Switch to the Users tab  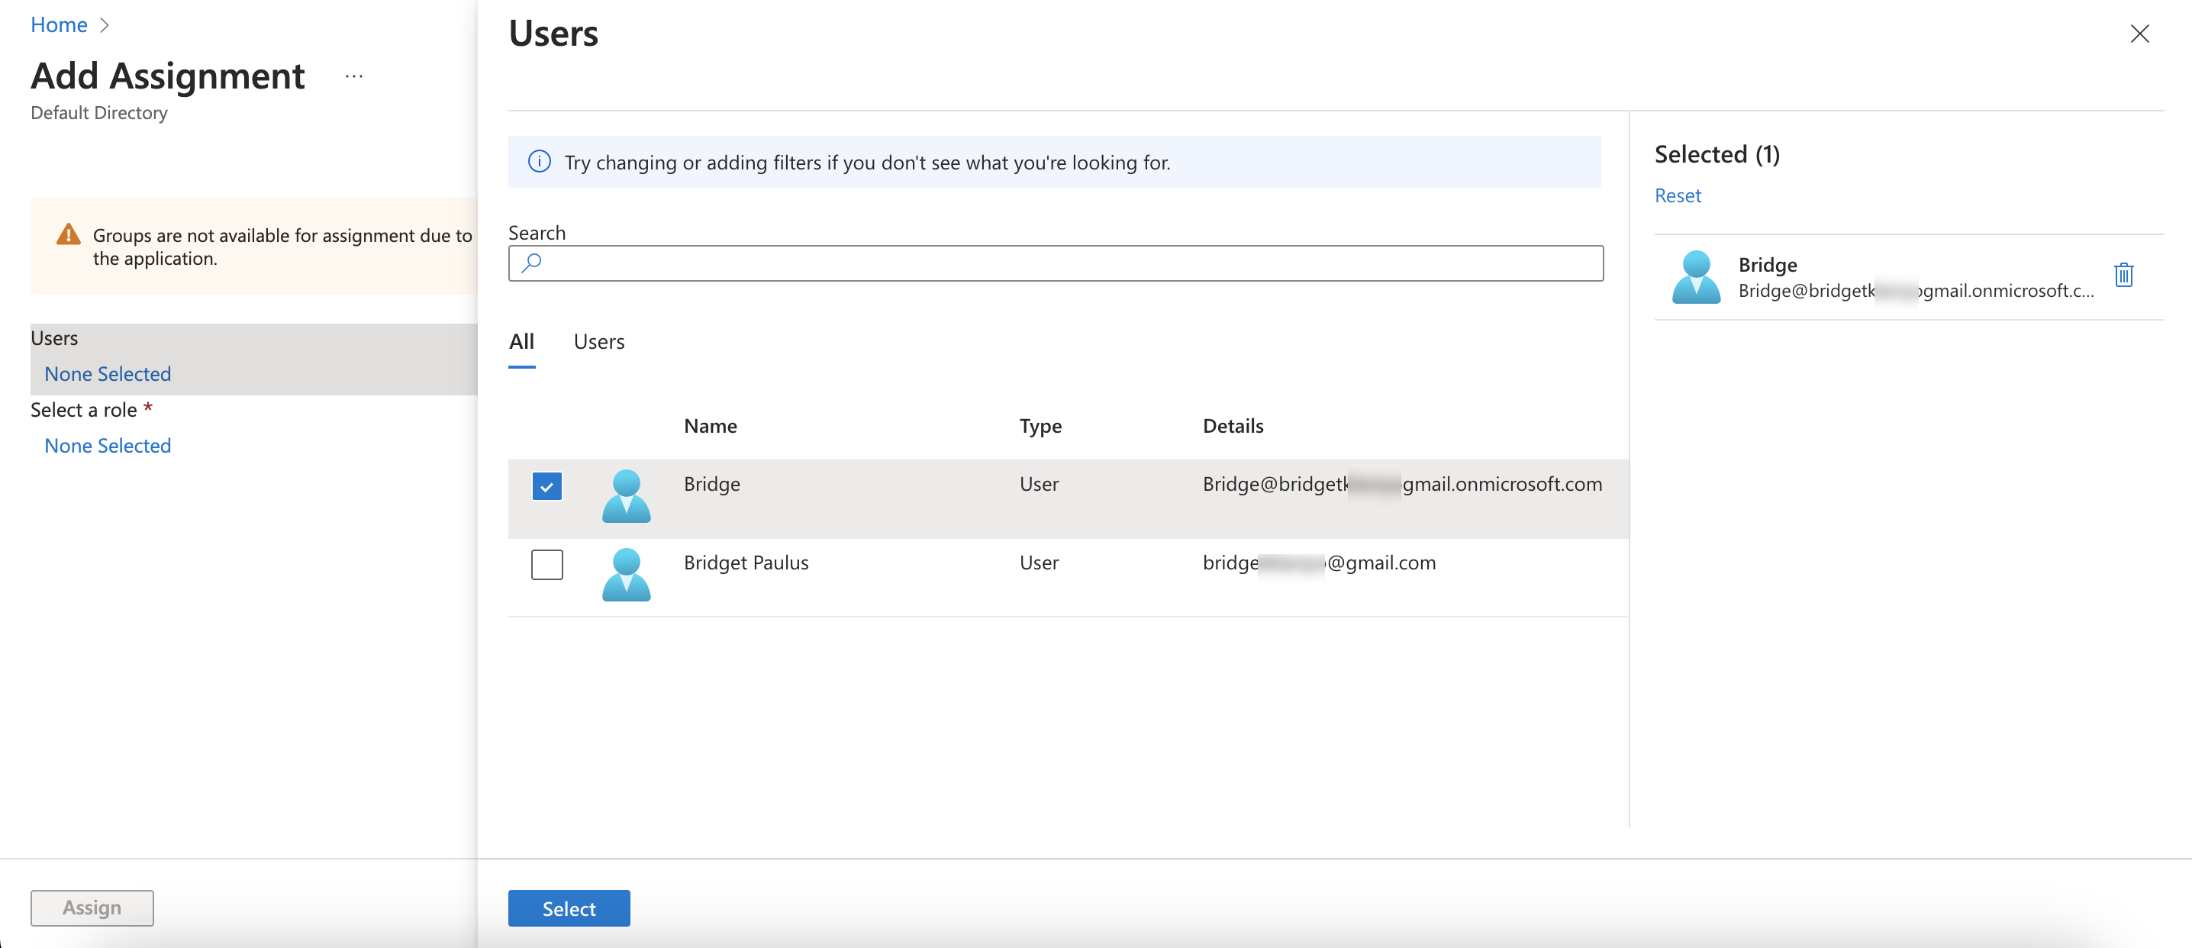(x=598, y=340)
